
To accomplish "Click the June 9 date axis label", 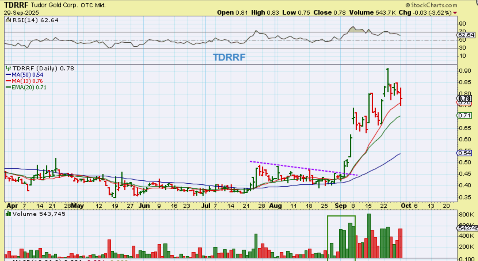I will tap(159, 206).
